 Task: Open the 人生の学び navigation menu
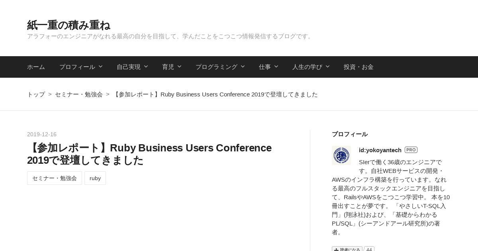pos(307,67)
